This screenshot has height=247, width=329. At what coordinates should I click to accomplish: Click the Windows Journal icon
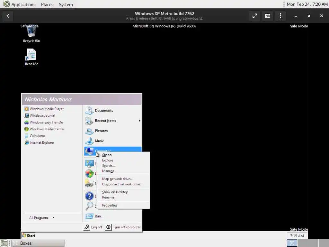(26, 115)
